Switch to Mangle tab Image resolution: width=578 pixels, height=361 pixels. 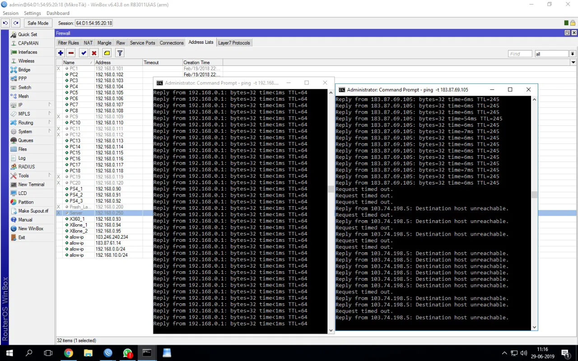click(104, 43)
